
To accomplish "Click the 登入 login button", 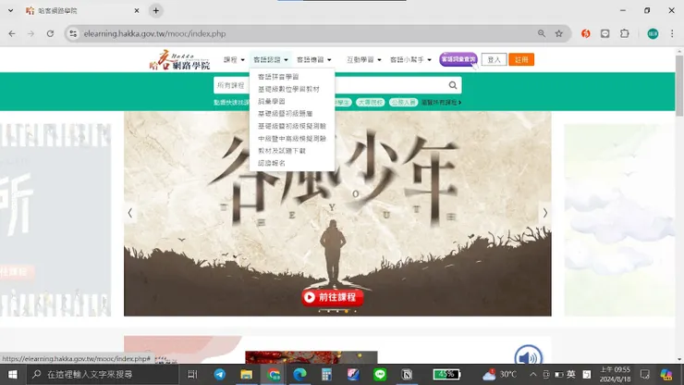I will click(x=494, y=59).
